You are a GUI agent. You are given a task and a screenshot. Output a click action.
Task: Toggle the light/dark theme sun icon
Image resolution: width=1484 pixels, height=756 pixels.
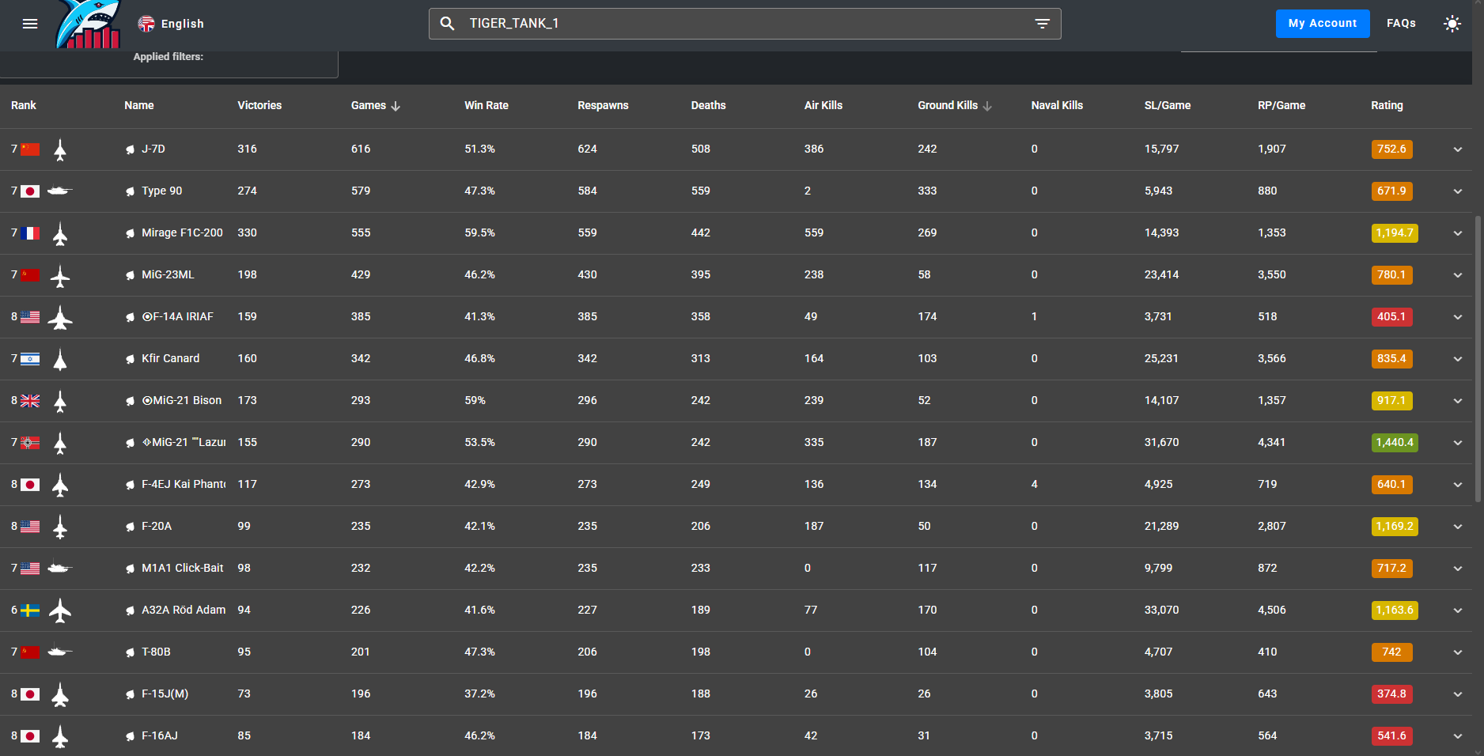[x=1452, y=24]
